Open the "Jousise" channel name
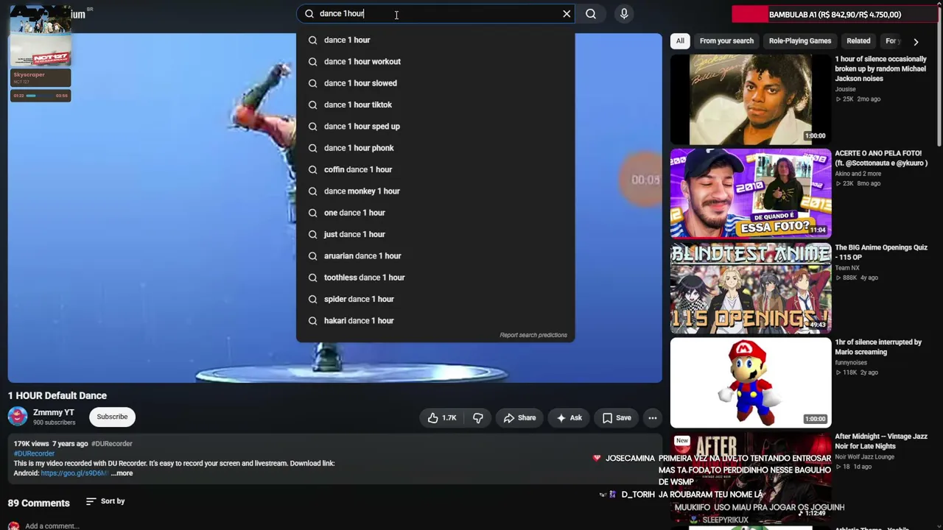Viewport: 943px width, 530px height. click(x=845, y=89)
